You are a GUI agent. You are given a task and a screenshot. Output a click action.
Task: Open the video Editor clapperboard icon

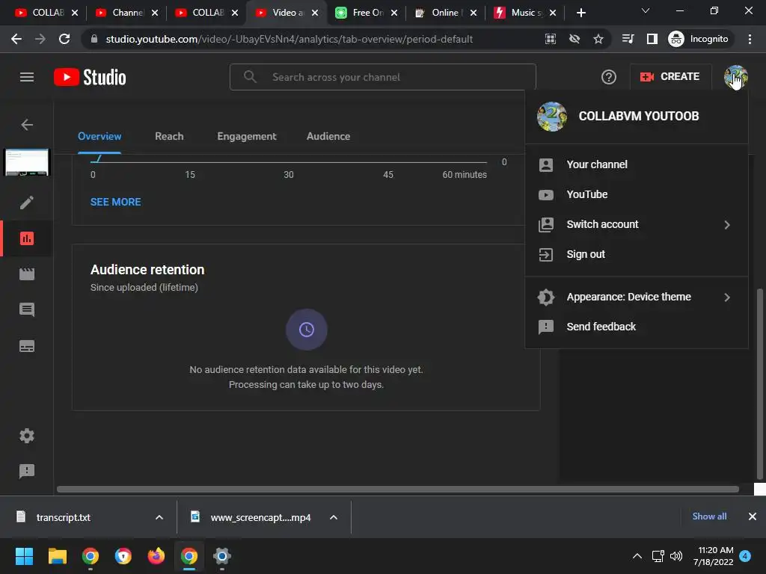pyautogui.click(x=27, y=274)
